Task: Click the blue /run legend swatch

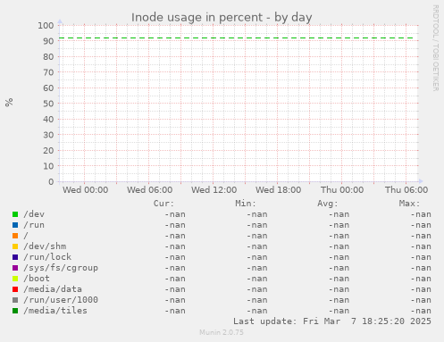Action: [15, 225]
